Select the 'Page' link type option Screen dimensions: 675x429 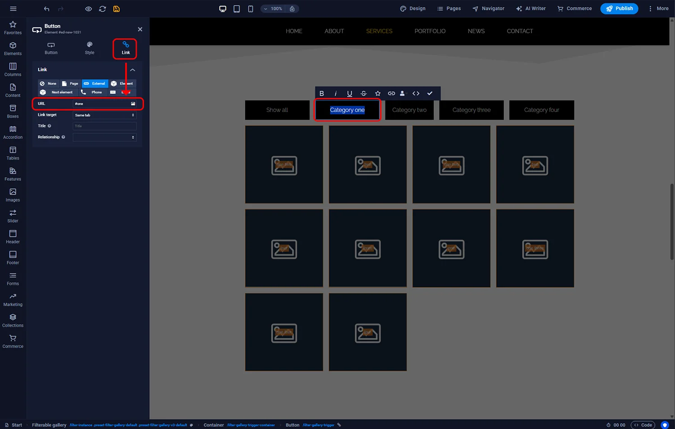tap(70, 83)
